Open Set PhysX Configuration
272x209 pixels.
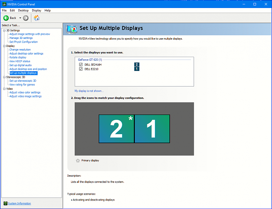24,42
